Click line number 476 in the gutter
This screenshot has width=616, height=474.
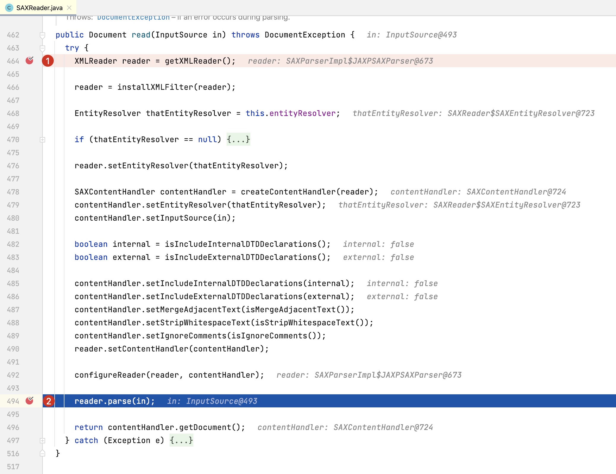pyautogui.click(x=13, y=166)
